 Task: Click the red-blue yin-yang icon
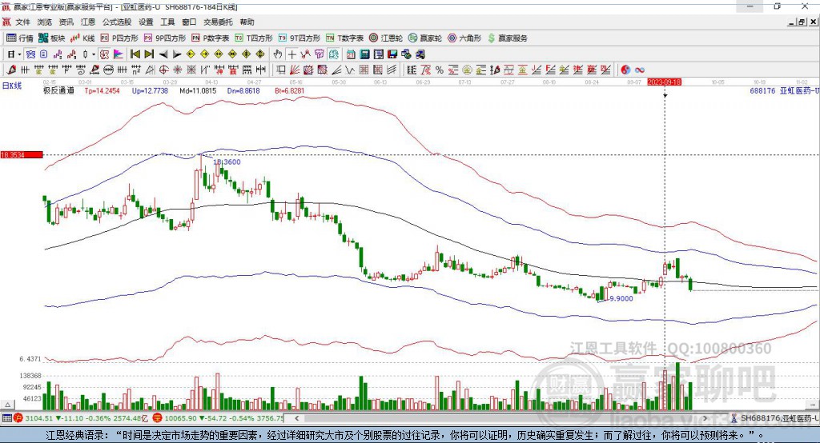pos(625,70)
